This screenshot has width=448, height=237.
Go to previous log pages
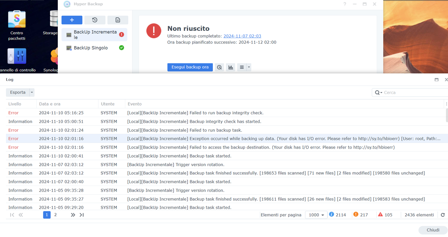[21, 215]
